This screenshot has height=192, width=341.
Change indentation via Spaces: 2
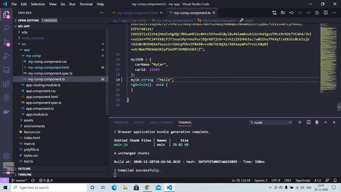pos(261,180)
